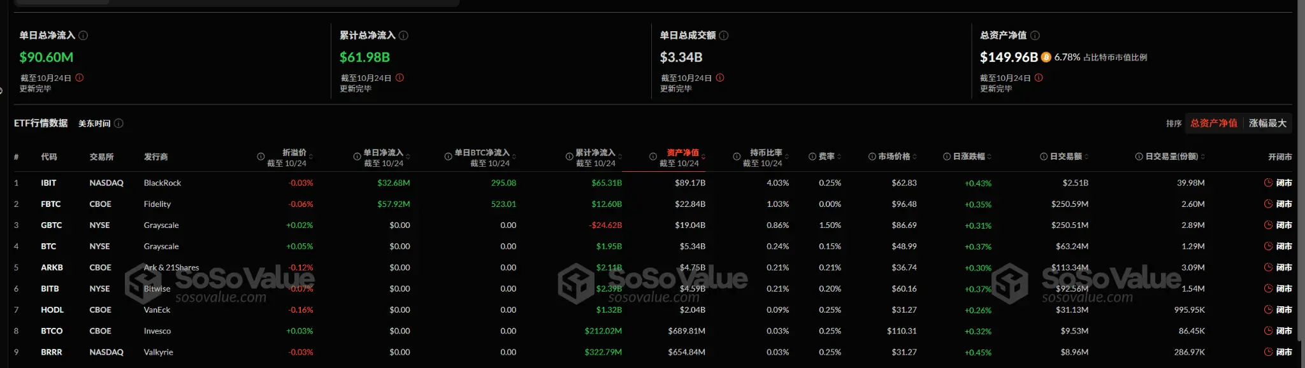This screenshot has height=368, width=1305.
Task: Click info icon beside 日涨跌幅 header
Action: pos(947,157)
